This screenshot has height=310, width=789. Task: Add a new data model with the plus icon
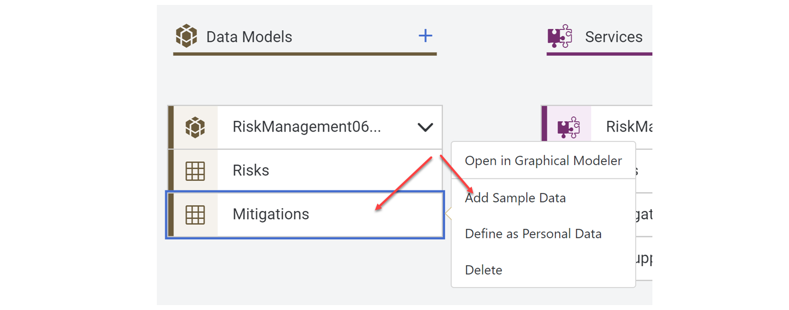(x=425, y=35)
